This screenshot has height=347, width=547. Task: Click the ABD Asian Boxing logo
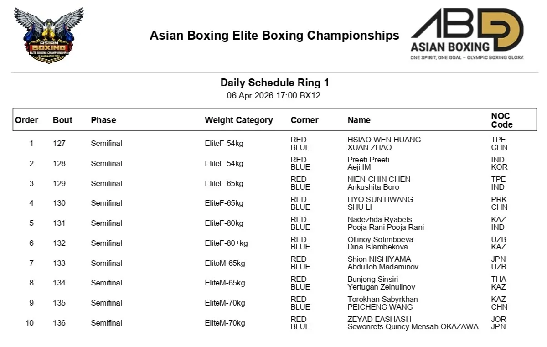pyautogui.click(x=467, y=34)
